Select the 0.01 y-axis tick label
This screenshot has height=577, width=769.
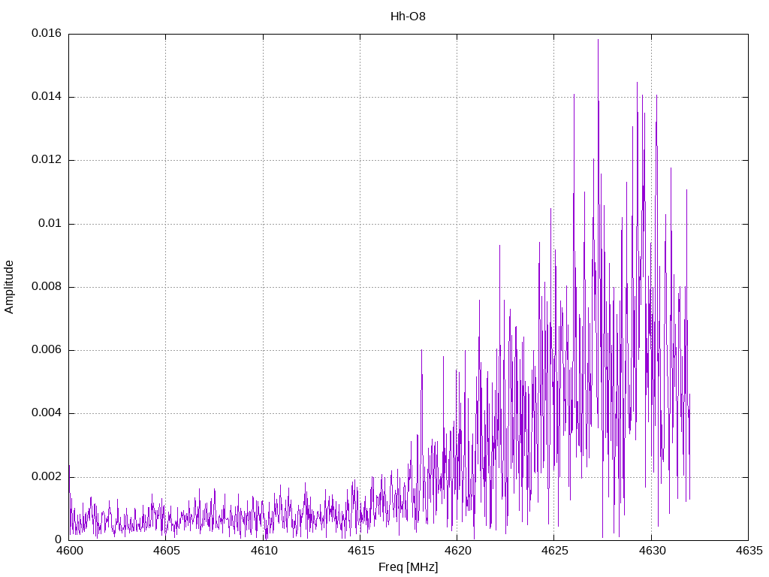coord(49,224)
